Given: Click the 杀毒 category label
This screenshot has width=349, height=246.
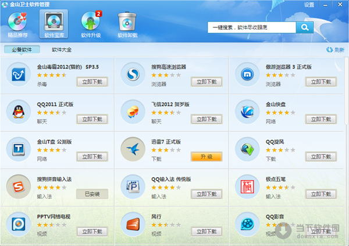Looking at the screenshot, I should [x=42, y=84].
